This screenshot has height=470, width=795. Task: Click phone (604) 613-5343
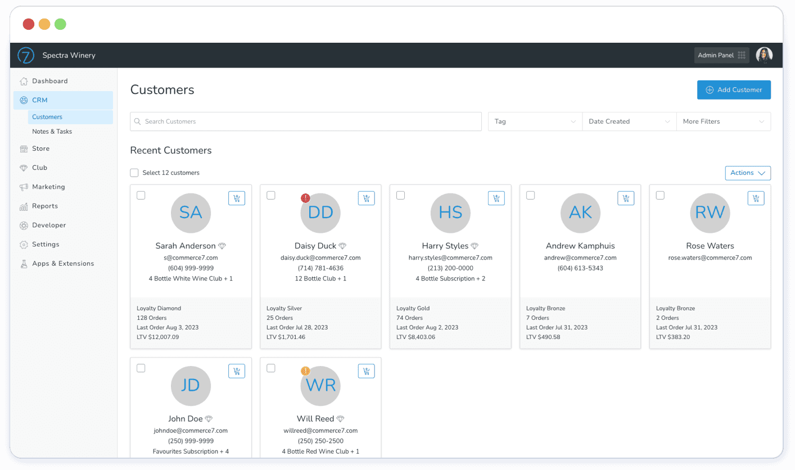(x=580, y=268)
